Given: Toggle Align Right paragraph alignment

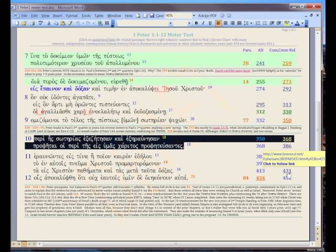Looking at the screenshot, I should click(232, 23).
